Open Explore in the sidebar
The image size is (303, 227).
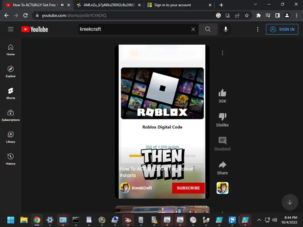[x=11, y=72]
